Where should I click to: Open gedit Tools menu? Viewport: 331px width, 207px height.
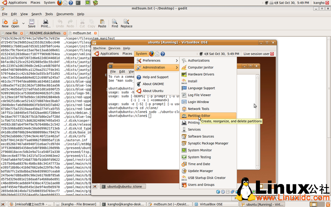pos(49,14)
